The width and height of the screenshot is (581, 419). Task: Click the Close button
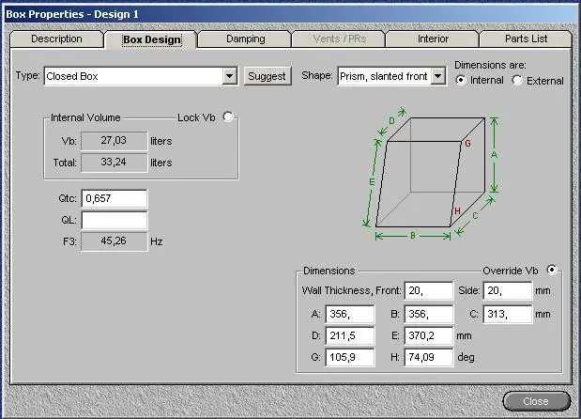(536, 401)
